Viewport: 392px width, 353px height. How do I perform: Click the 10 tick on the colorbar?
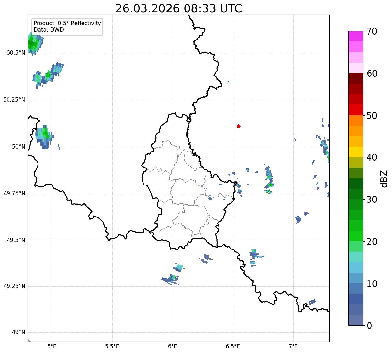click(372, 283)
